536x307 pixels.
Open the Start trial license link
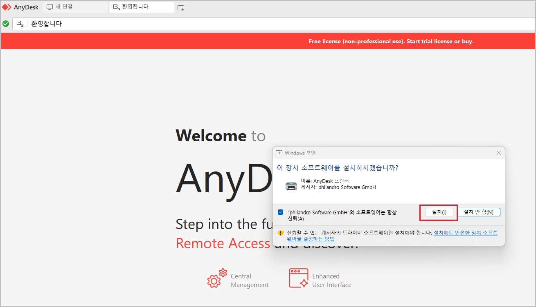click(x=429, y=41)
